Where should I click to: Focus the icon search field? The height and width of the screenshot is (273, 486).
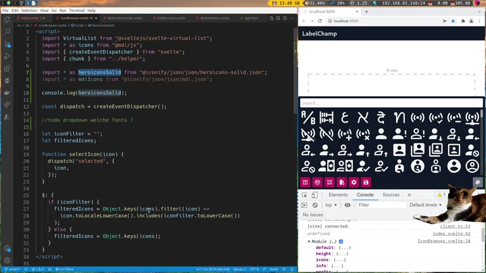coord(391,103)
